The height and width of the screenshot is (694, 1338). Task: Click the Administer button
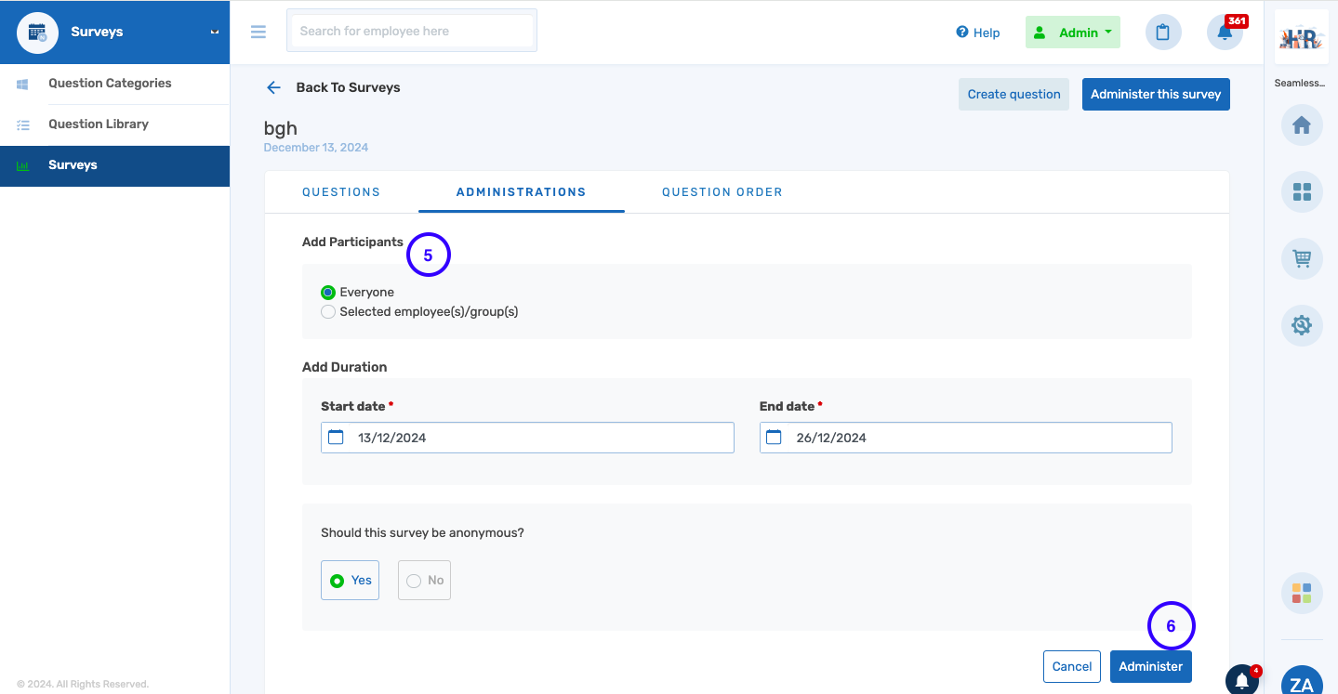tap(1150, 666)
